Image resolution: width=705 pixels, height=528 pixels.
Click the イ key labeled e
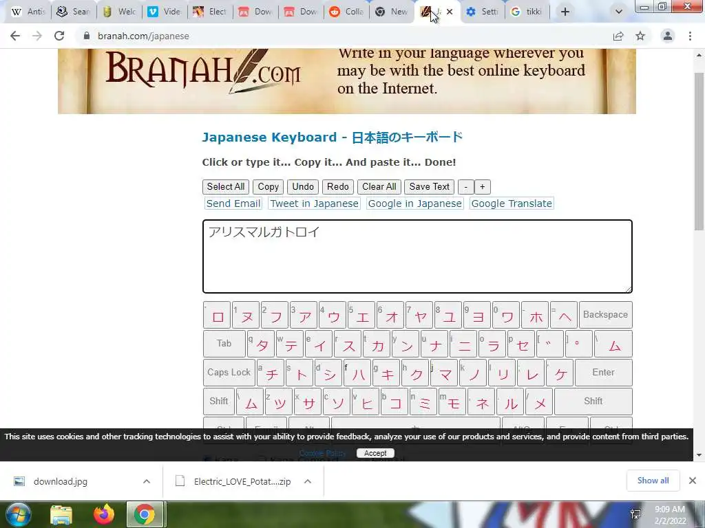tap(318, 344)
